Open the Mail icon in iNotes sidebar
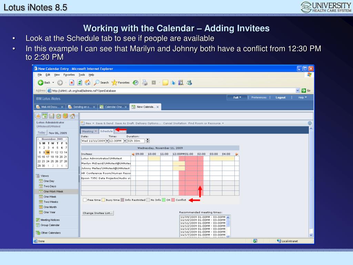 (x=38, y=116)
